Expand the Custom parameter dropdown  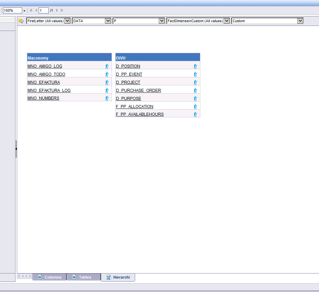(x=300, y=21)
